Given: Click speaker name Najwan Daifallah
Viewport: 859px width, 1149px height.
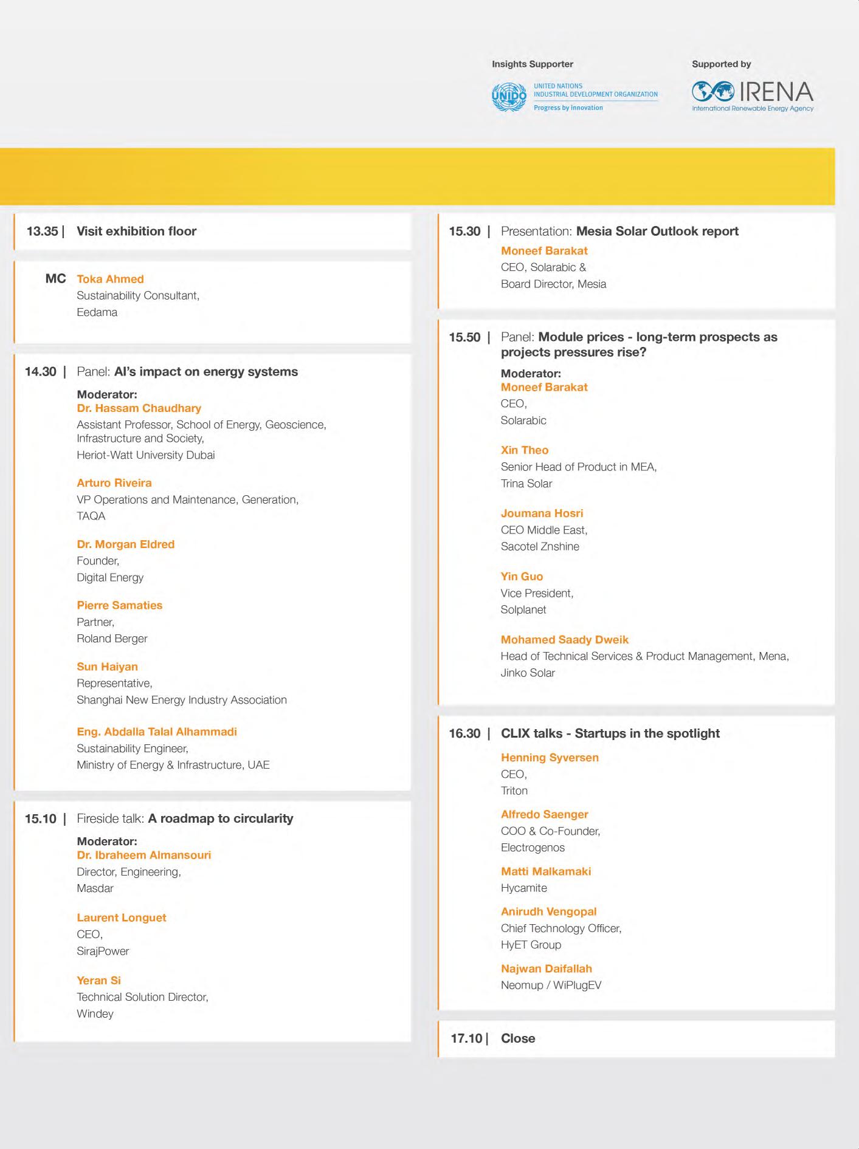Looking at the screenshot, I should (547, 969).
